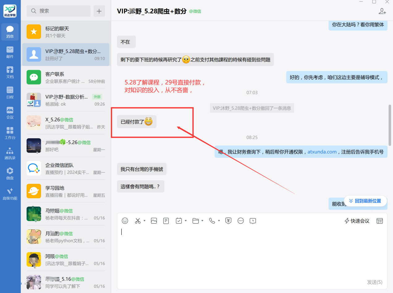Expand the phone call options dropdown arrow
Viewport: 393px width, 293px height.
click(x=219, y=221)
